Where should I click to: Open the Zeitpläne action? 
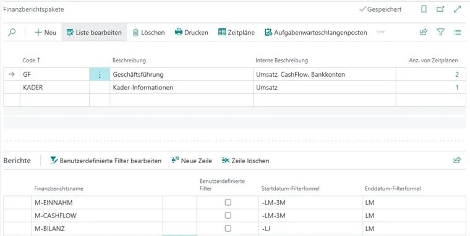[x=236, y=32]
